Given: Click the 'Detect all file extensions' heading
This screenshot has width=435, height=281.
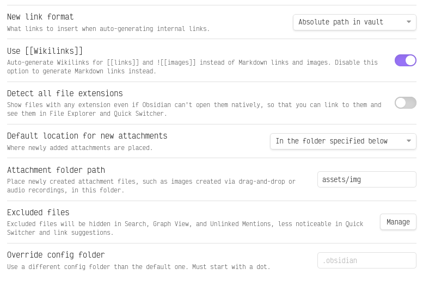Looking at the screenshot, I should point(65,93).
